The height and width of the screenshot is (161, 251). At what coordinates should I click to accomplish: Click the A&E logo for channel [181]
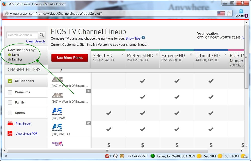(57, 112)
